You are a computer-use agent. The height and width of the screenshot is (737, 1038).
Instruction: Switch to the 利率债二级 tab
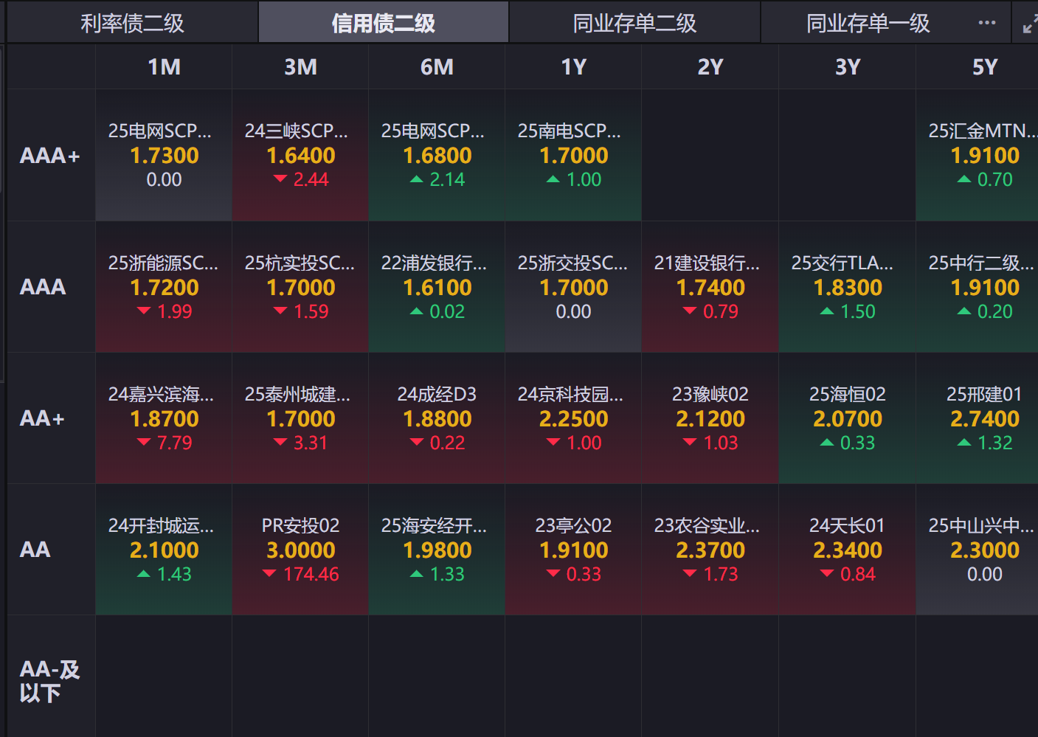[x=132, y=23]
